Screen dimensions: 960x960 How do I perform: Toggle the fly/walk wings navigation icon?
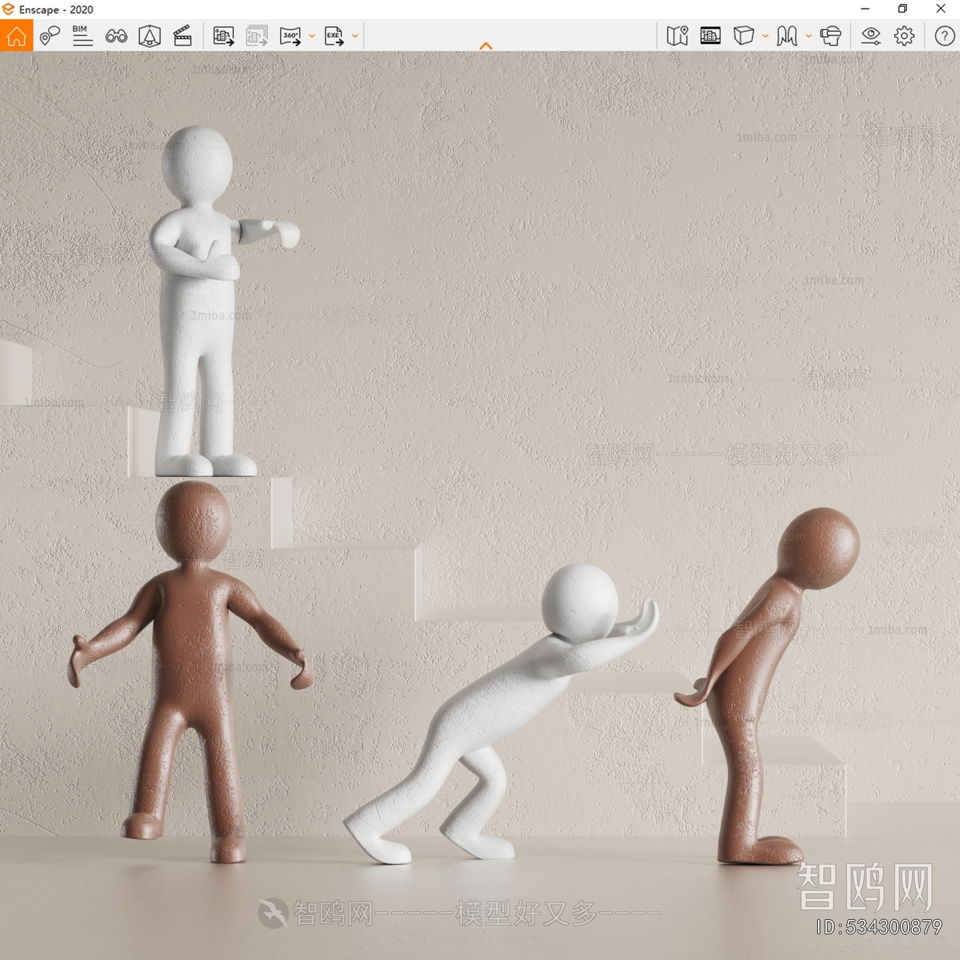pyautogui.click(x=787, y=36)
